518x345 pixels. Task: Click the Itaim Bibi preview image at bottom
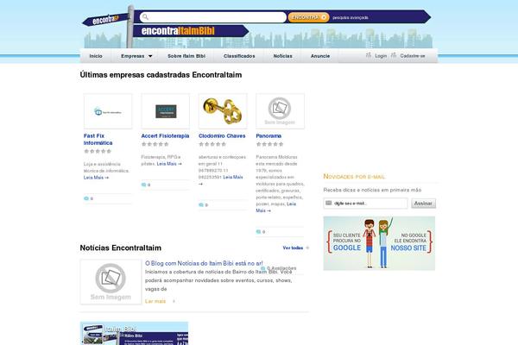[x=134, y=334]
